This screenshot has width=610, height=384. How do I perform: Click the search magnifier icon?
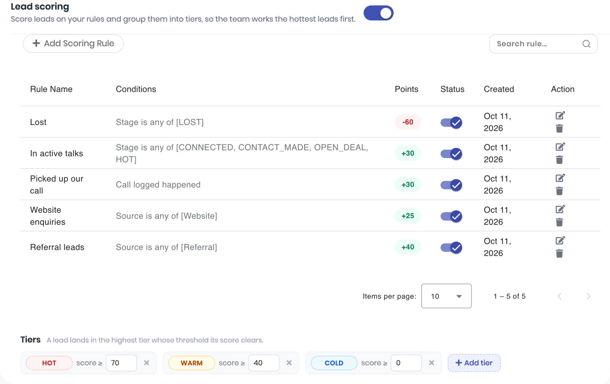[586, 44]
